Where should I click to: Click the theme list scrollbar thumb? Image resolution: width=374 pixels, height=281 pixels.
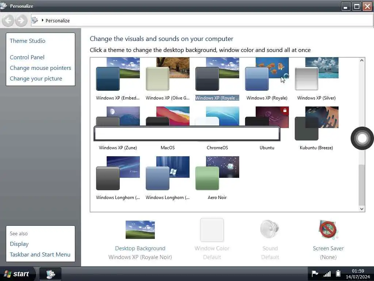pyautogui.click(x=362, y=184)
